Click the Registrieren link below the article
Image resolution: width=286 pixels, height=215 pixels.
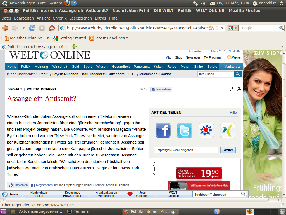point(44,185)
